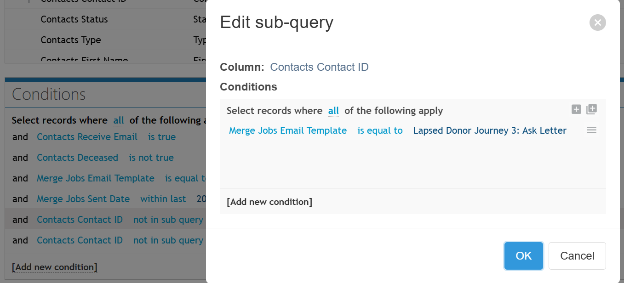Close the Edit sub-query dialog with X icon
Image resolution: width=624 pixels, height=283 pixels.
(x=597, y=23)
